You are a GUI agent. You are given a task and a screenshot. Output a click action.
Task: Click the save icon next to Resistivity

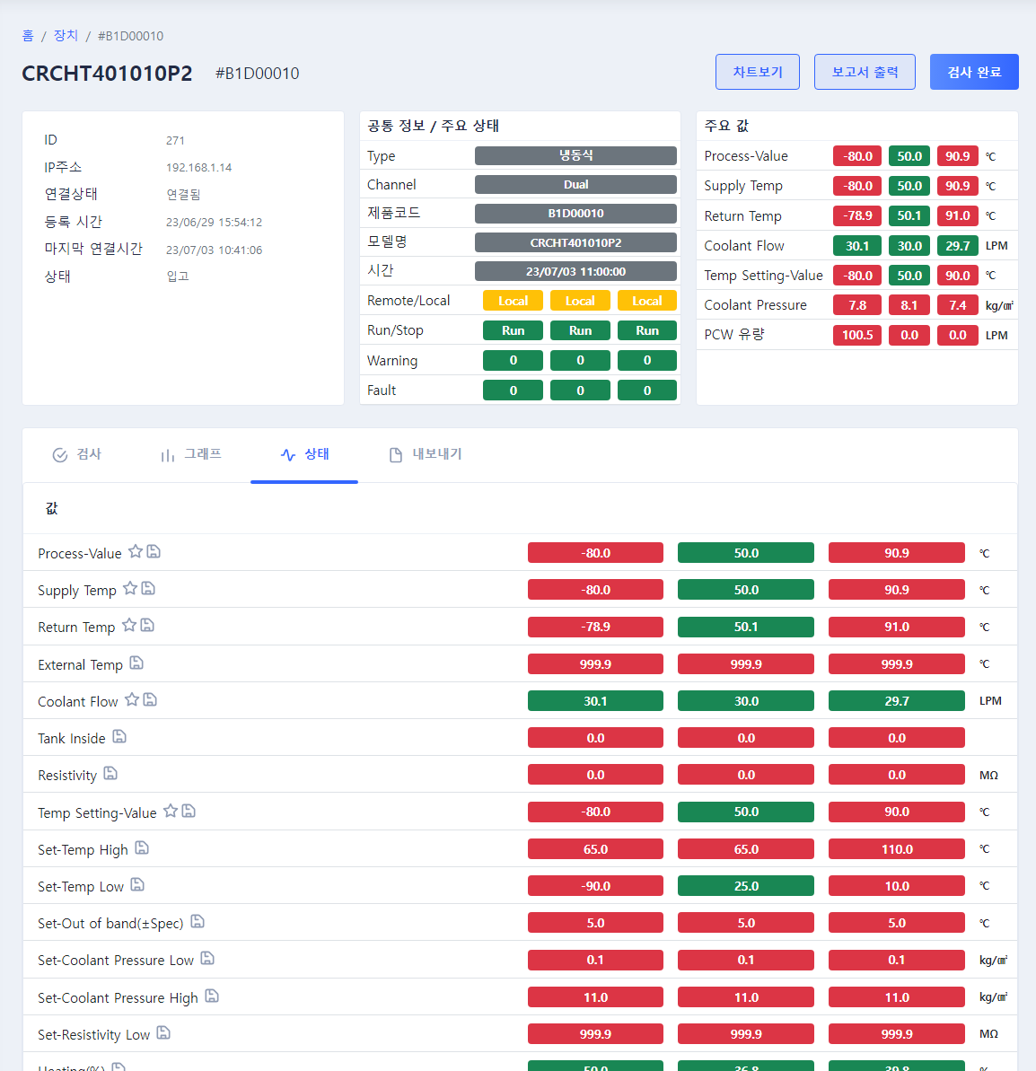tap(110, 773)
